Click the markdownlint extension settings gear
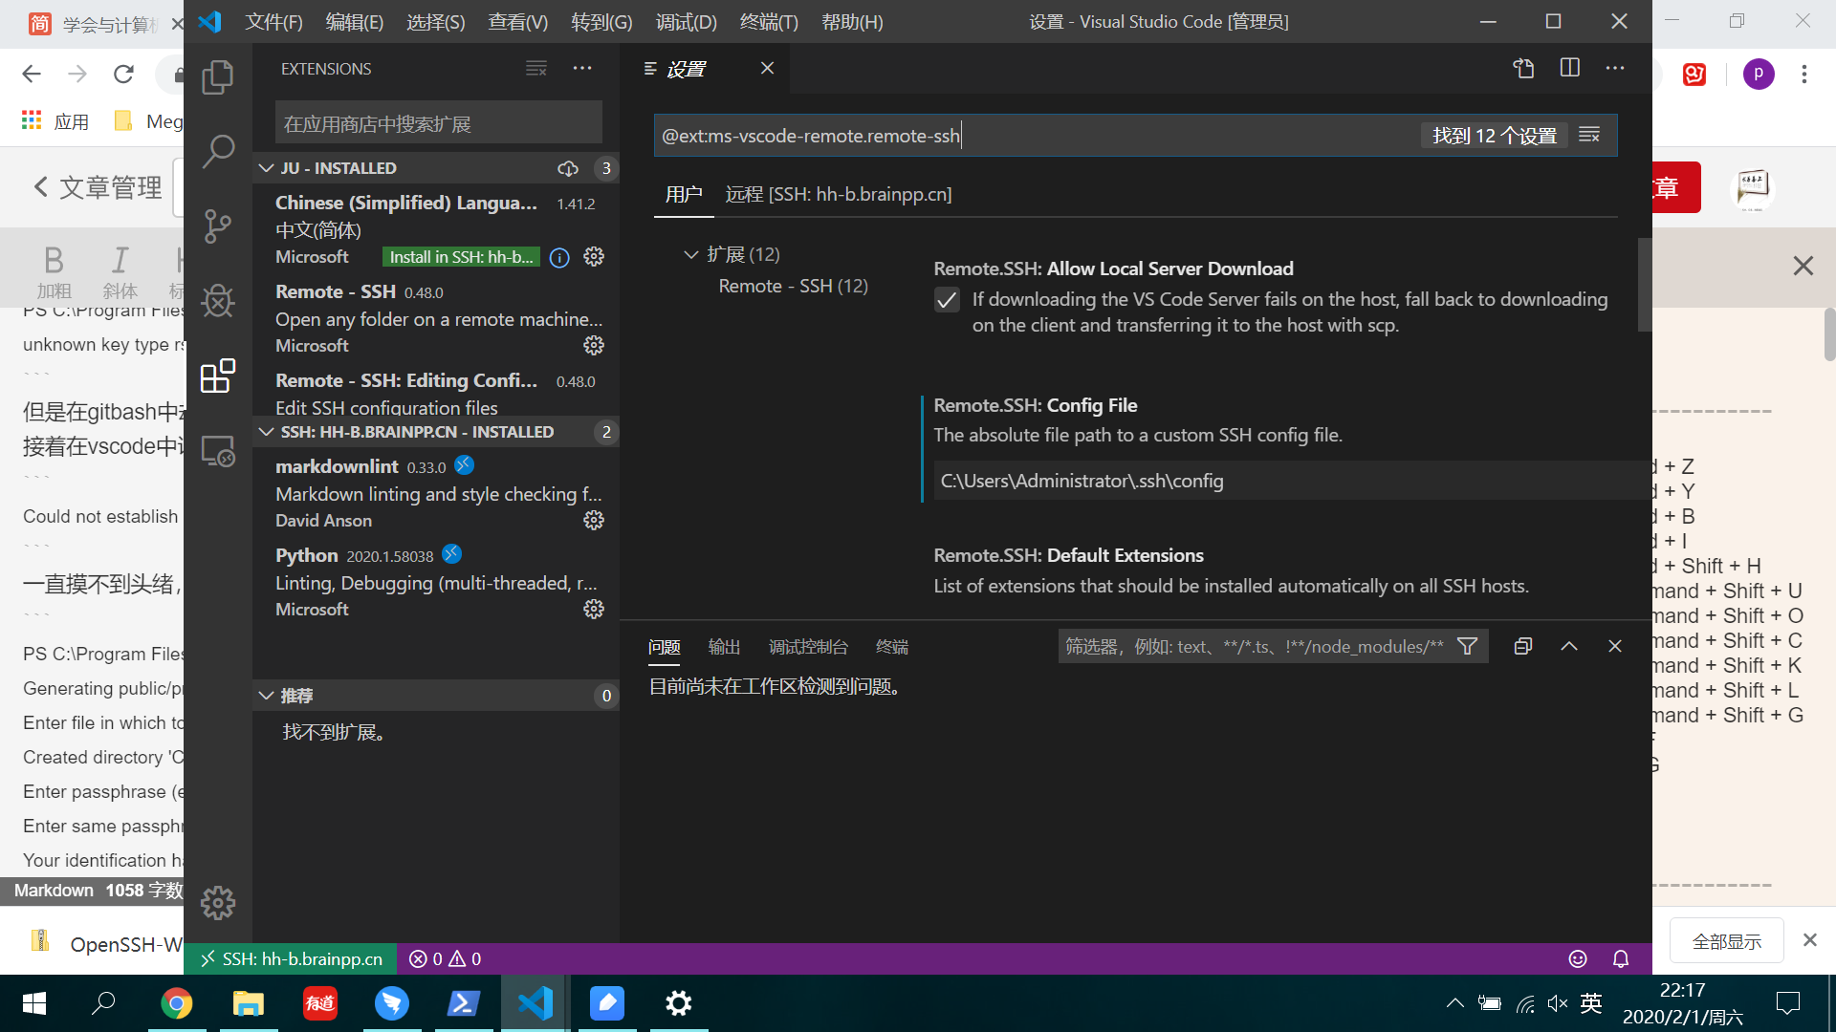The width and height of the screenshot is (1836, 1032). 594,521
